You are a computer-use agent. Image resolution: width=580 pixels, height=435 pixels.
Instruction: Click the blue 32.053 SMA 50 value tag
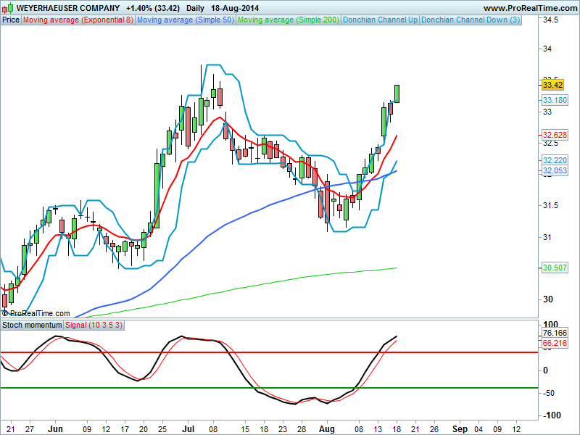coord(555,170)
